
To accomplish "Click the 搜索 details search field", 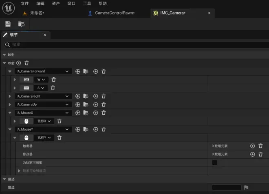I will (x=137, y=45).
